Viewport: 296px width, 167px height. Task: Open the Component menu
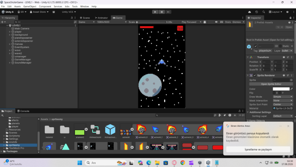tap(45, 6)
